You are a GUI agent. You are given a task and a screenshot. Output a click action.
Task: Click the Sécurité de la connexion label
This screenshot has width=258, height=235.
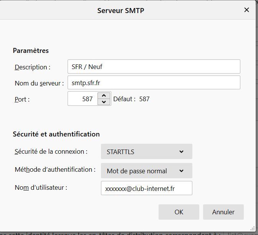point(51,151)
